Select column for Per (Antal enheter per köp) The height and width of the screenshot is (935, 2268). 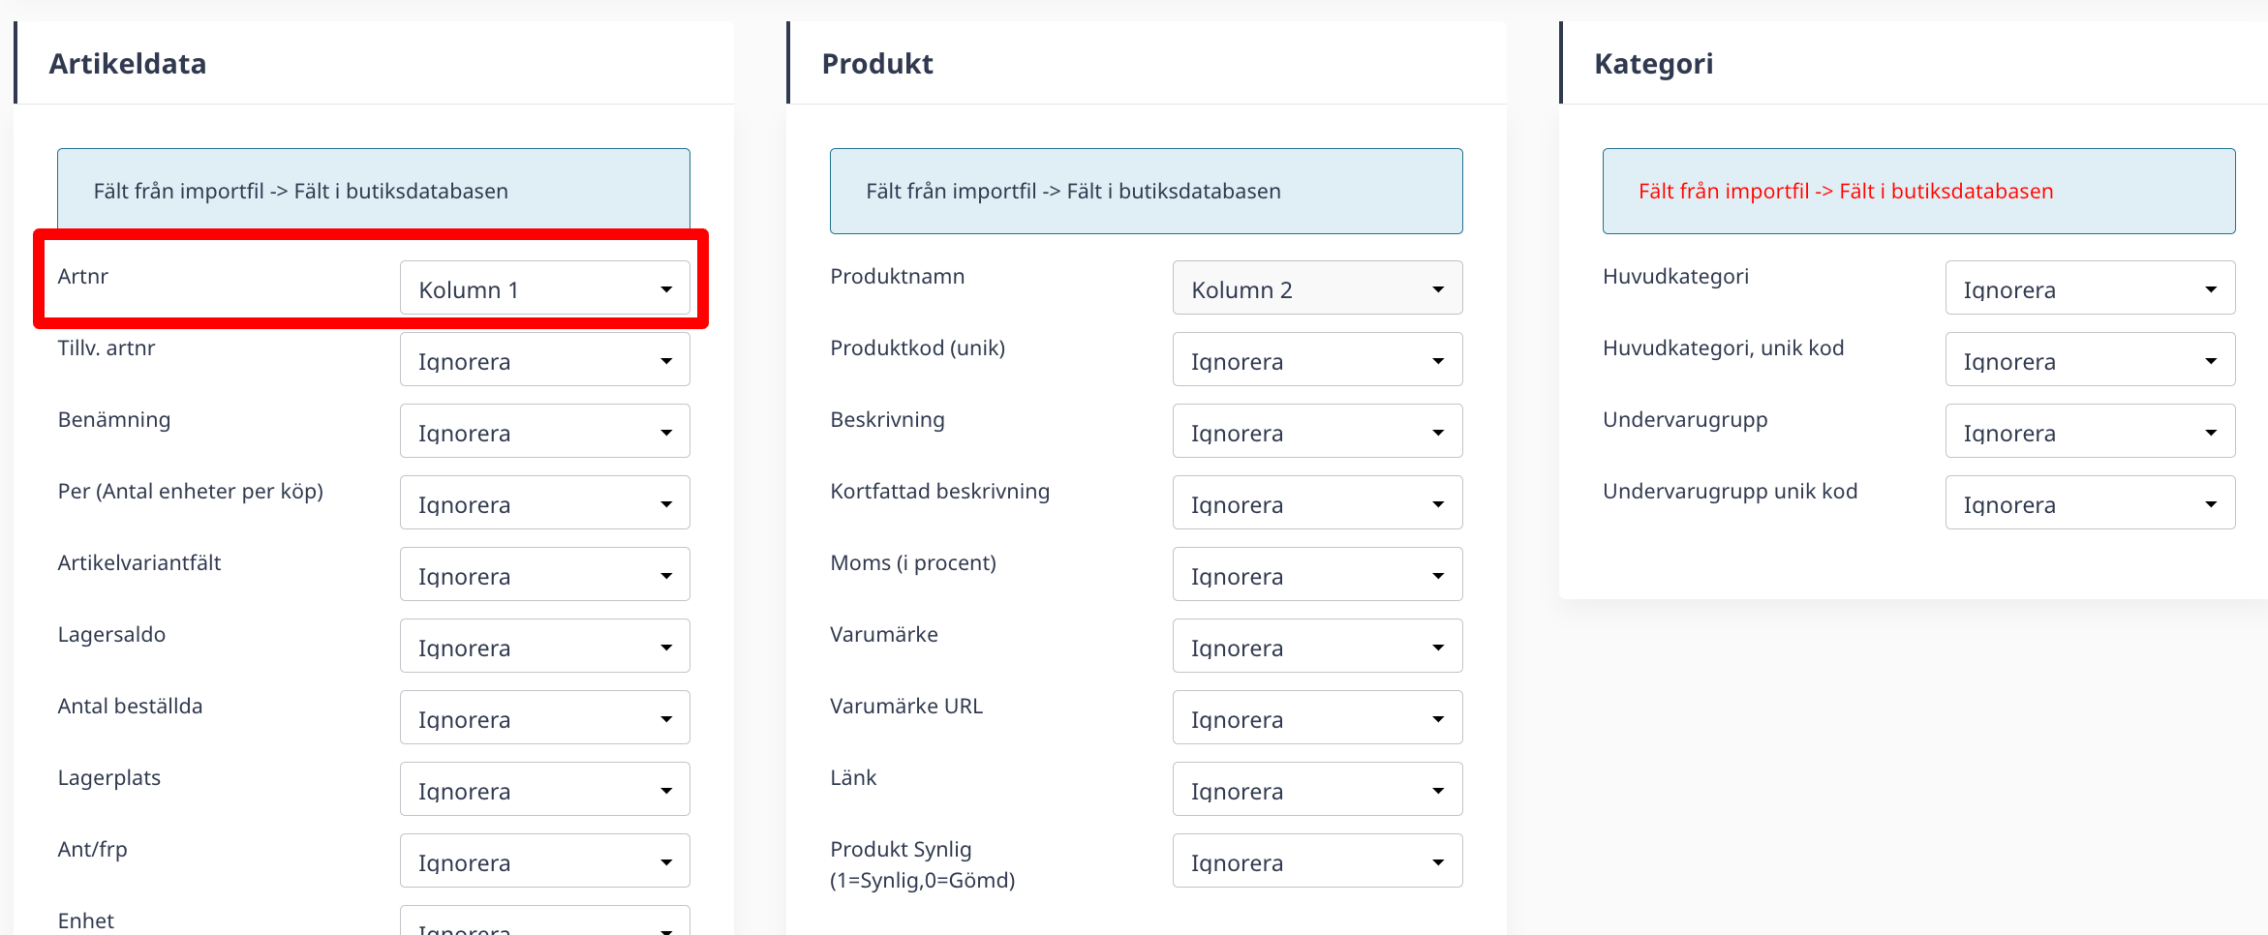[544, 502]
